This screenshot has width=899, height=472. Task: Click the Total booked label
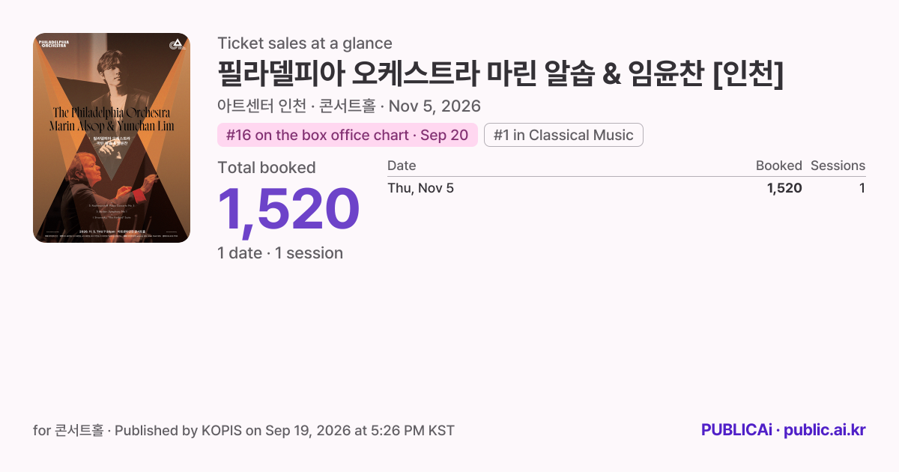click(267, 168)
